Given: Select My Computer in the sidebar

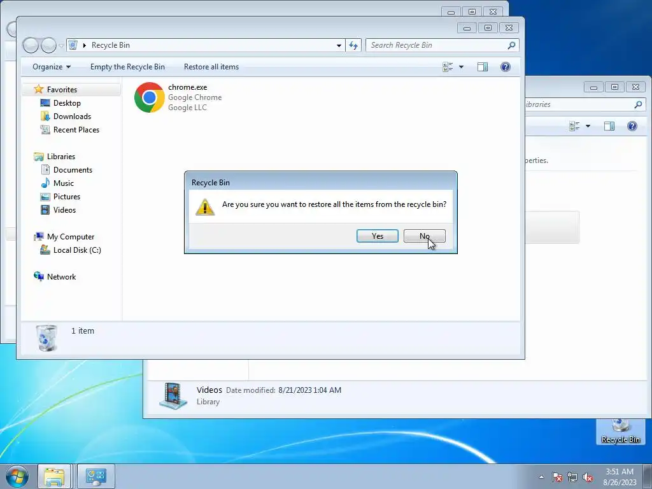Looking at the screenshot, I should (70, 237).
